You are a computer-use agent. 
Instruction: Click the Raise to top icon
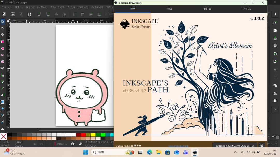point(74,14)
